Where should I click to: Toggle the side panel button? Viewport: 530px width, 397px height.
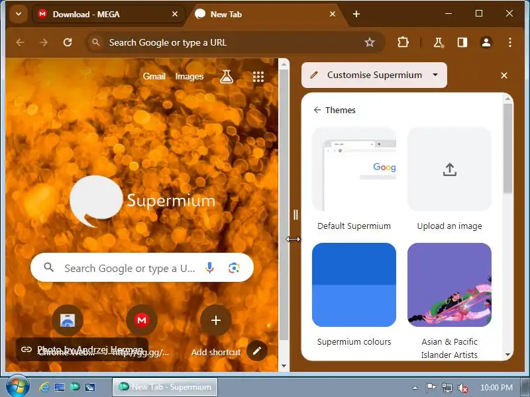pyautogui.click(x=462, y=42)
